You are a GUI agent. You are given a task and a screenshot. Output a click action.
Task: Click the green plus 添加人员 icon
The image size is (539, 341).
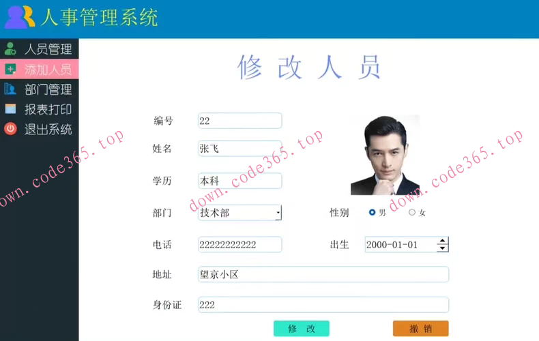point(10,69)
